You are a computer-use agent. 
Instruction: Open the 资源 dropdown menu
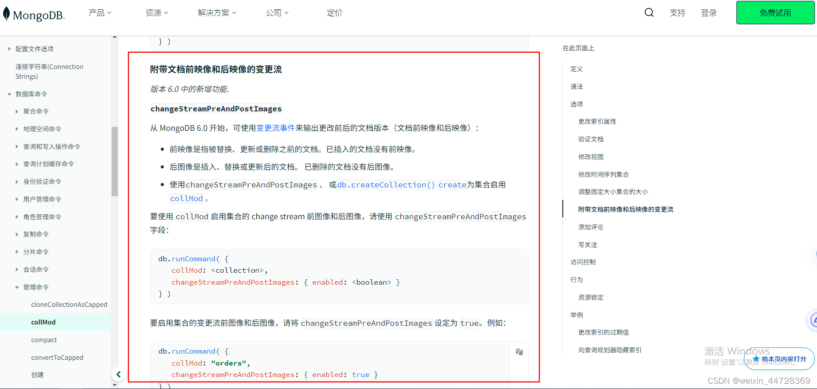157,13
